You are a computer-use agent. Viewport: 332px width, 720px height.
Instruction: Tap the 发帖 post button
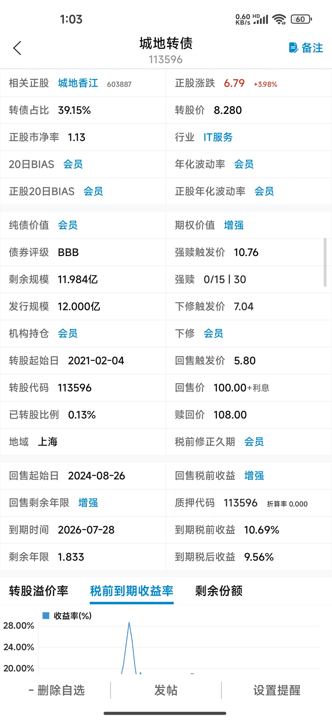pos(166,690)
